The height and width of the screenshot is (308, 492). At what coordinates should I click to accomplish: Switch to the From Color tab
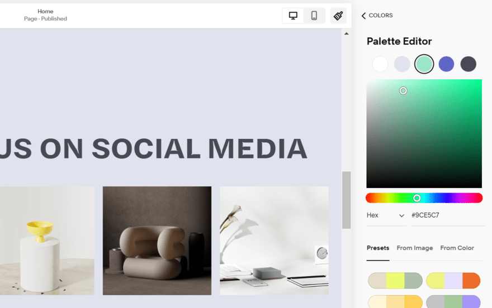tap(457, 248)
